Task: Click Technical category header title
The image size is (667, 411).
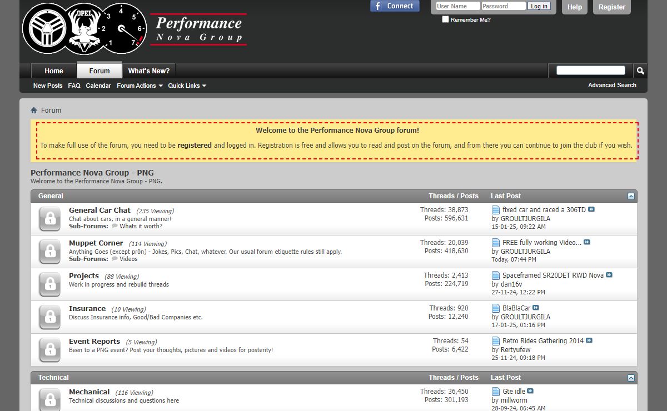Action: [x=53, y=378]
